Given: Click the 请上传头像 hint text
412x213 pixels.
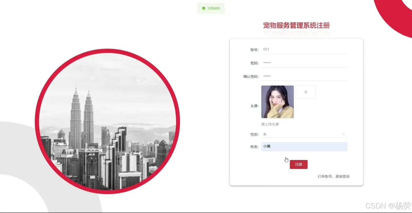Looking at the screenshot, I should pos(270,124).
